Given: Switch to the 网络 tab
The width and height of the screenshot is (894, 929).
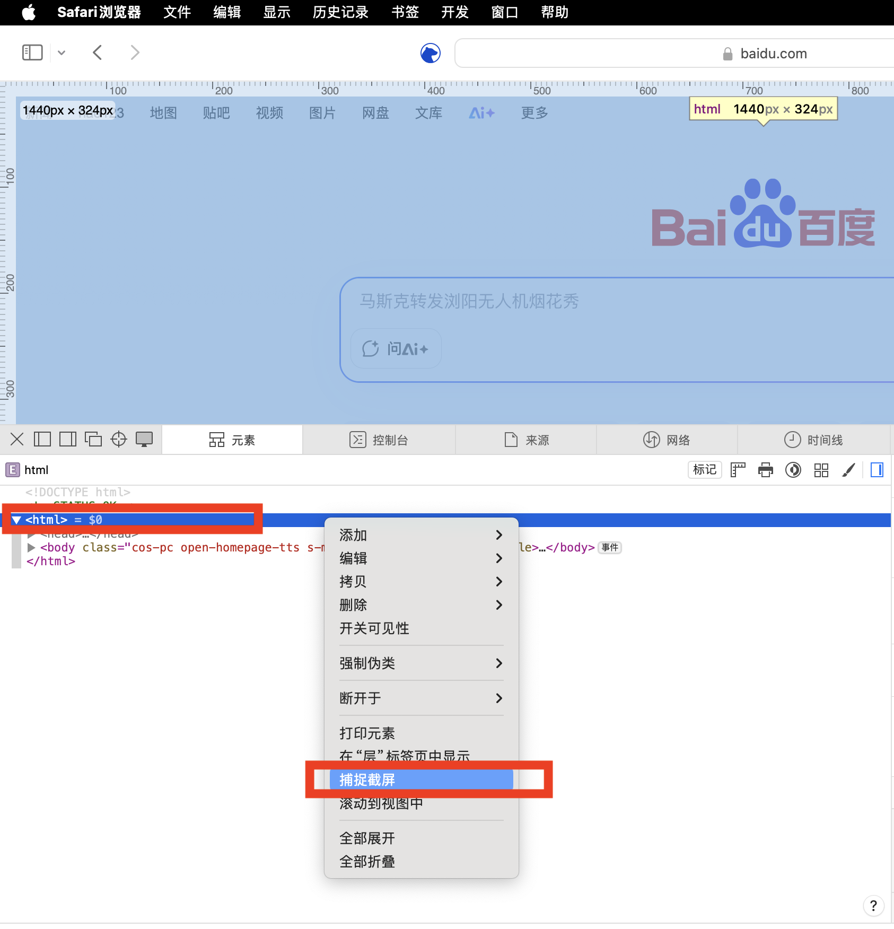Looking at the screenshot, I should point(667,440).
